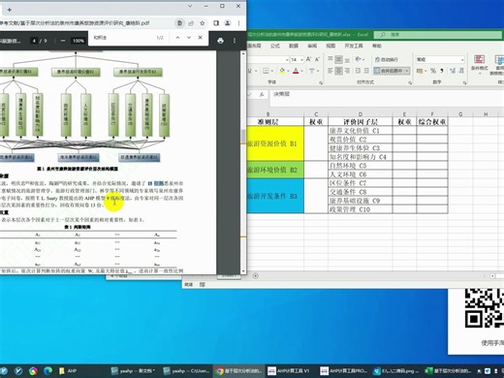Click the Excel formula bar
Viewport: 504px width, 378px height.
[387, 98]
